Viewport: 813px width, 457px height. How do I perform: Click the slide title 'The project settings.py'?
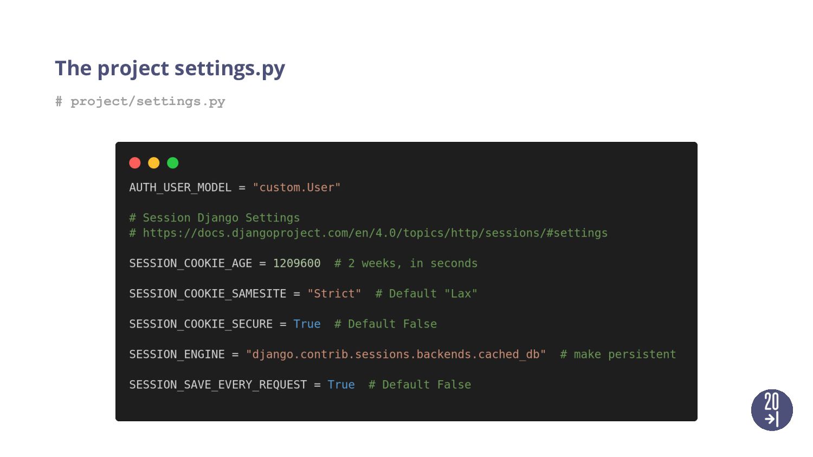[170, 69]
